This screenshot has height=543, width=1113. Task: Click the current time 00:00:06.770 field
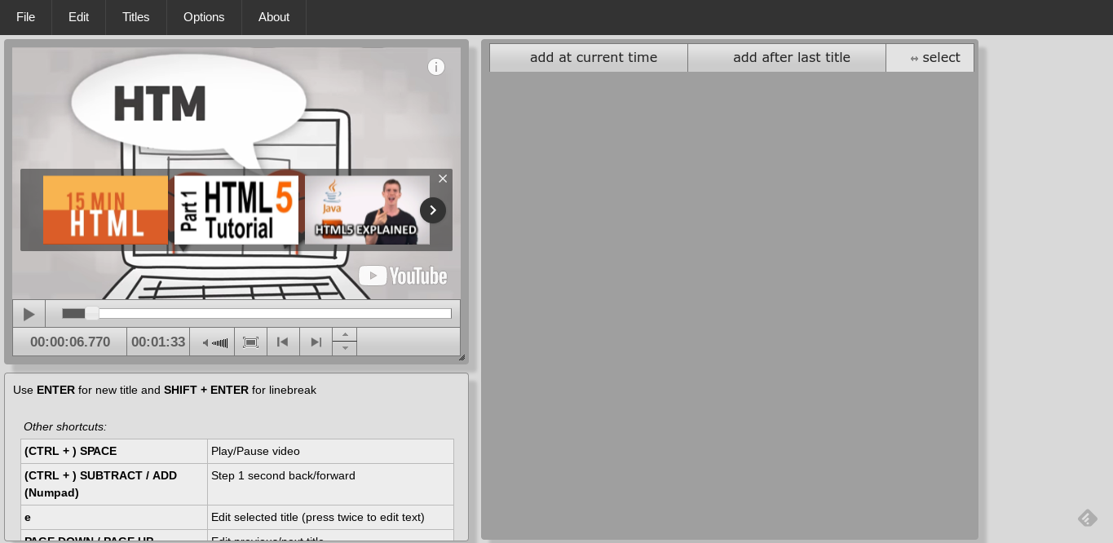click(70, 342)
